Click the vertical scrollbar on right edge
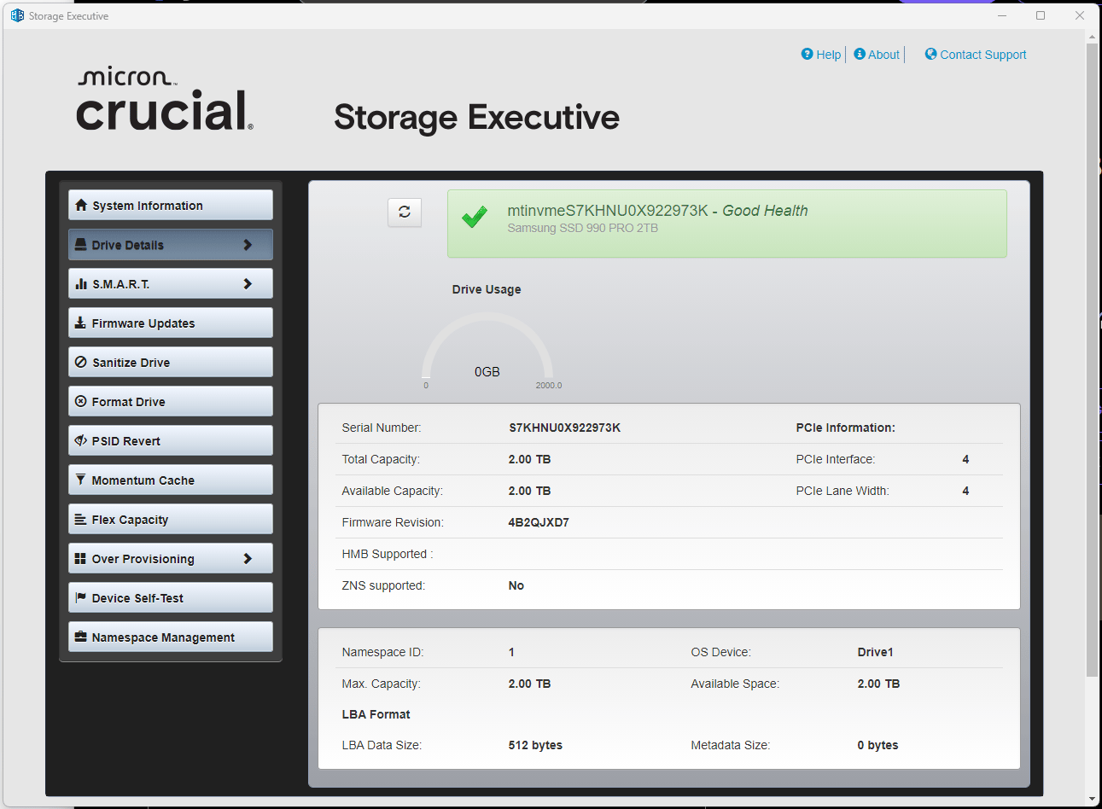The height and width of the screenshot is (809, 1102). tap(1092, 360)
